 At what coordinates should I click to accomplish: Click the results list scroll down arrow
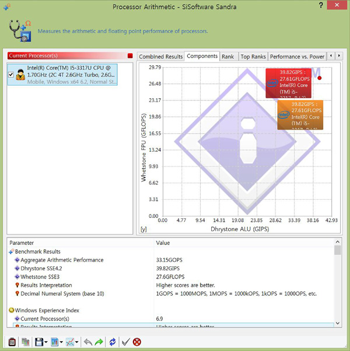click(x=338, y=323)
